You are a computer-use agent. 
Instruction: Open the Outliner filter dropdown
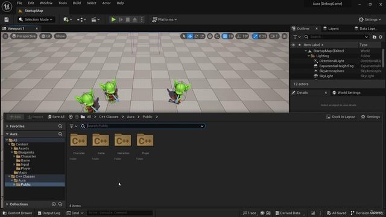click(x=297, y=37)
